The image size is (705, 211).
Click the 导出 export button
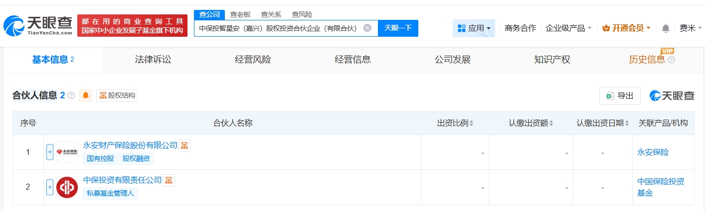(x=620, y=96)
